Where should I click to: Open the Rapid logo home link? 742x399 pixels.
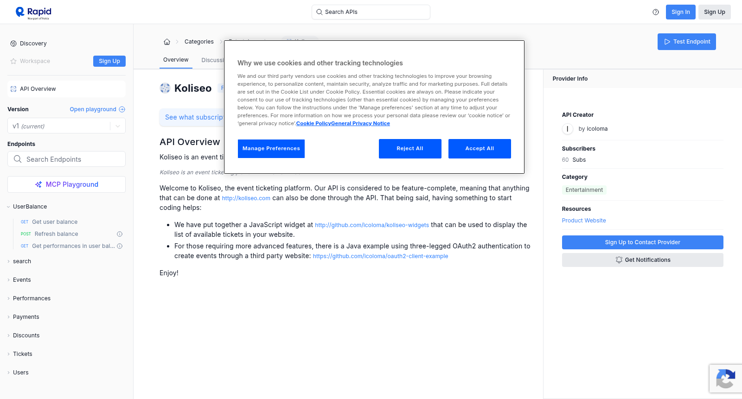33,13
